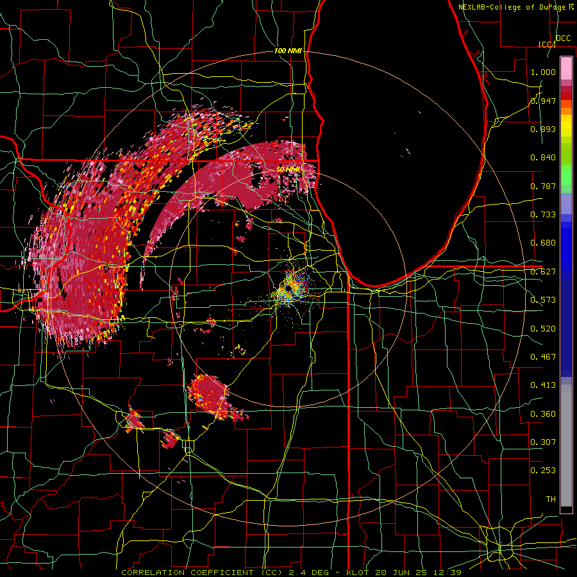The height and width of the screenshot is (577, 577).
Task: Click the 0.840 scale value
Action: pos(543,158)
